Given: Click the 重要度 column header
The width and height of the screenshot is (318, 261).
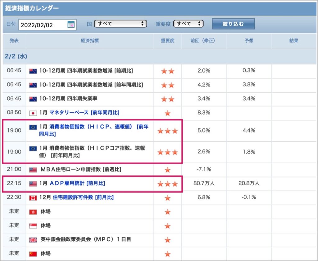Looking at the screenshot, I should point(167,41).
